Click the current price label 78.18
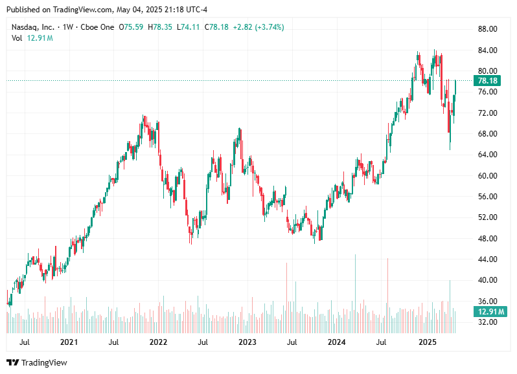 click(487, 81)
